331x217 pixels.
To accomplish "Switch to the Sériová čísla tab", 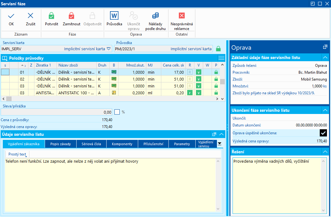I will 91,144.
